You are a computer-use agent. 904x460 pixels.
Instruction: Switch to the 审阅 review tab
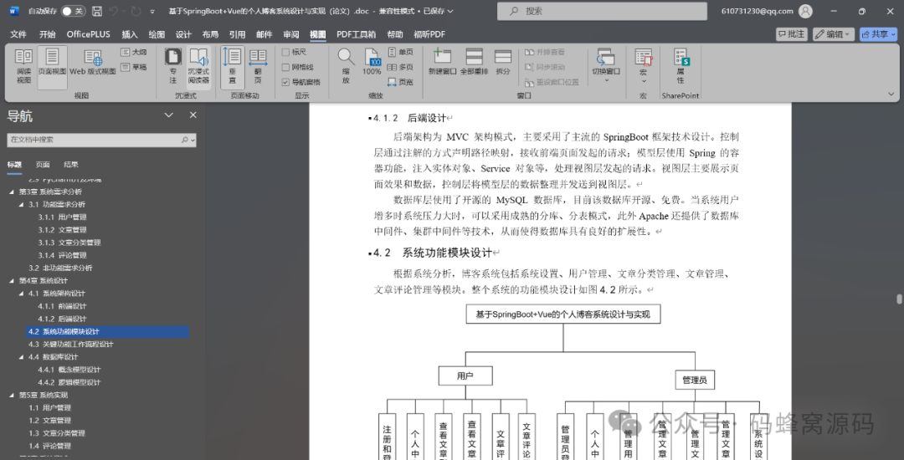(291, 34)
